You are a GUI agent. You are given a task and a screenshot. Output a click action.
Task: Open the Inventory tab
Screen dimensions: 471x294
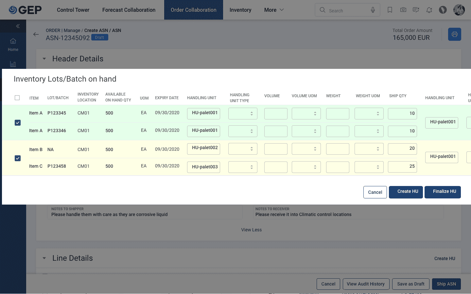click(240, 10)
